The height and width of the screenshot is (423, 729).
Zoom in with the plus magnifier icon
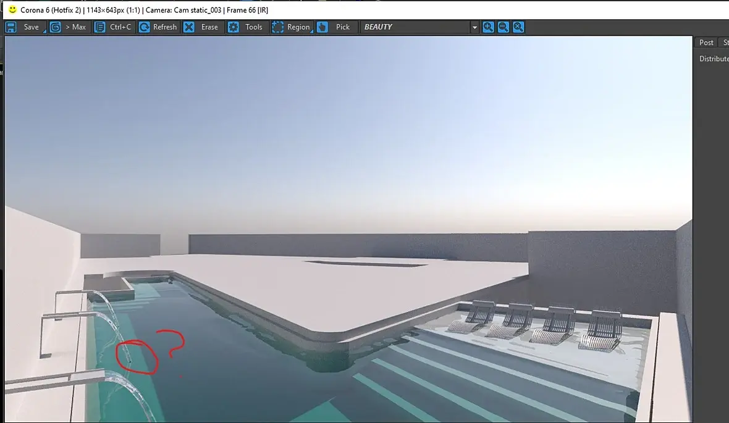[x=488, y=27]
